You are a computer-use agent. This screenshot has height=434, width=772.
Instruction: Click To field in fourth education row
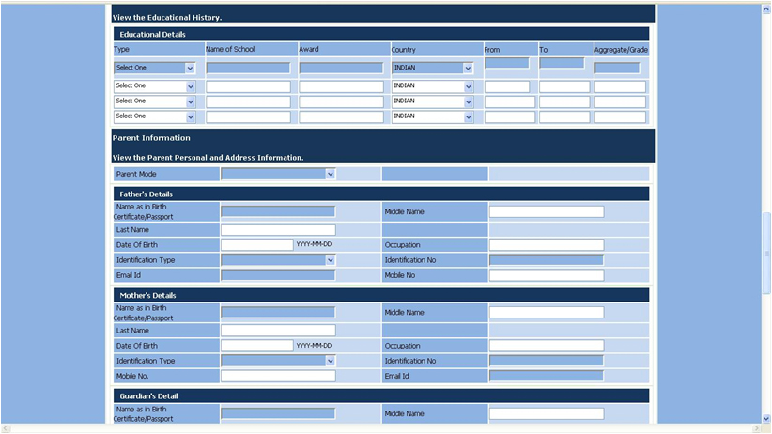(x=564, y=117)
